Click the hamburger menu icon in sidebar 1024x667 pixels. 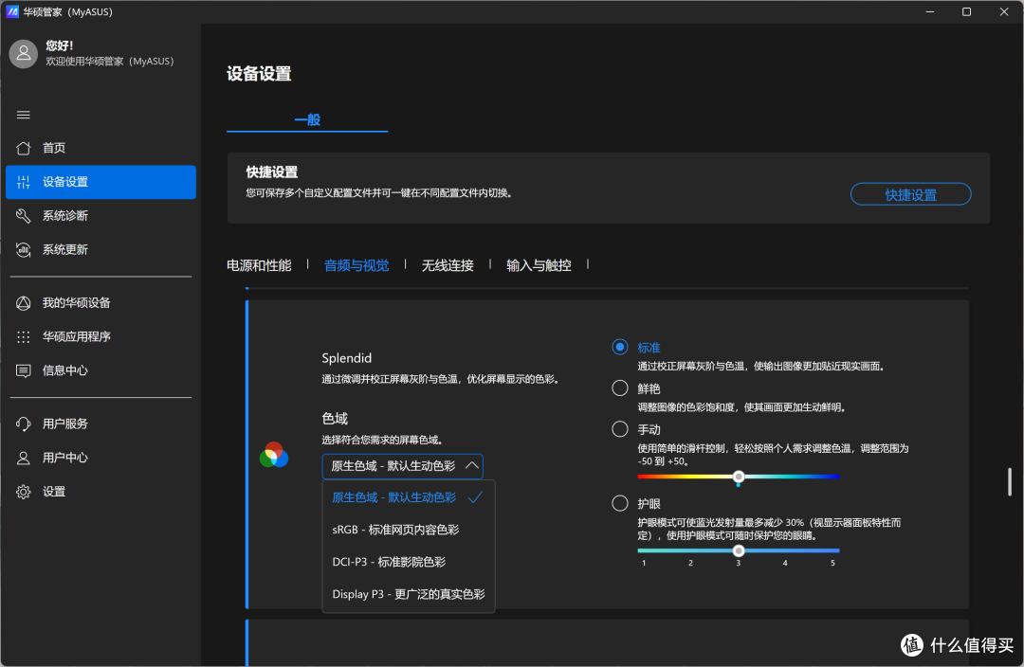click(x=24, y=115)
